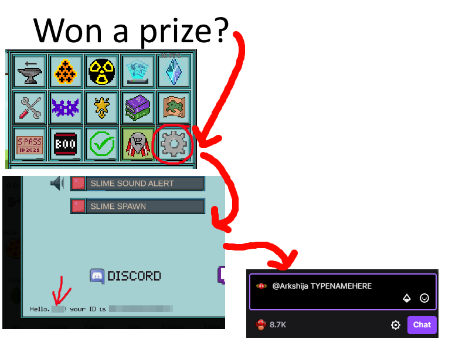Select the purple monsters icon

(66, 108)
